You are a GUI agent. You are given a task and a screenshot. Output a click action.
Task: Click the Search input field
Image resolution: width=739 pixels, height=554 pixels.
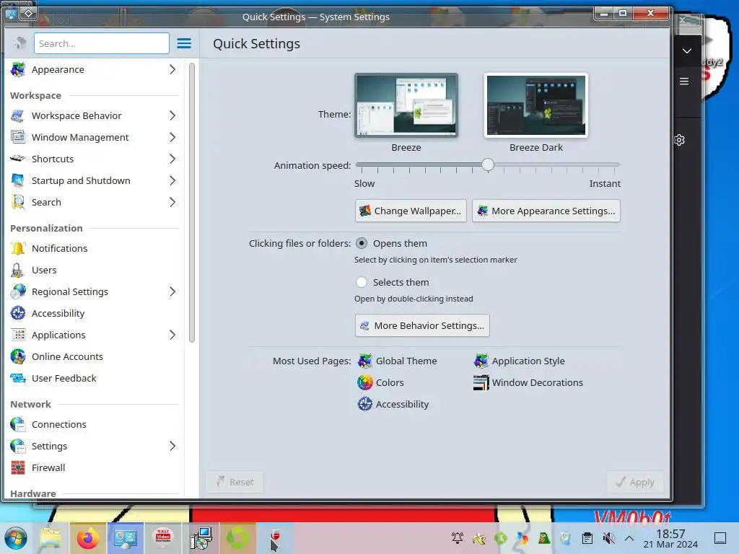point(101,44)
